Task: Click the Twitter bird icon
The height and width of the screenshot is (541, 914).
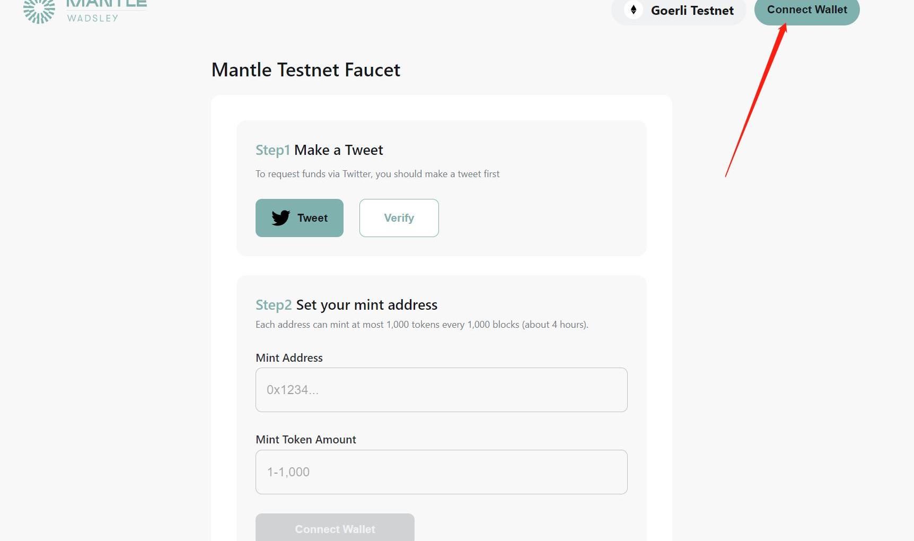Action: [x=280, y=218]
